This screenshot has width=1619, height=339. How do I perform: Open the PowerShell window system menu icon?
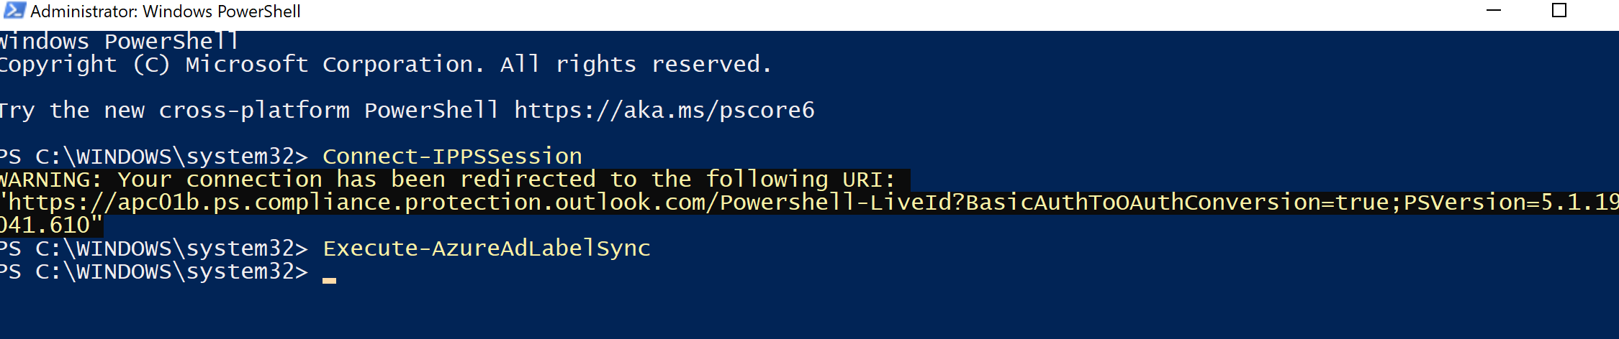point(14,11)
